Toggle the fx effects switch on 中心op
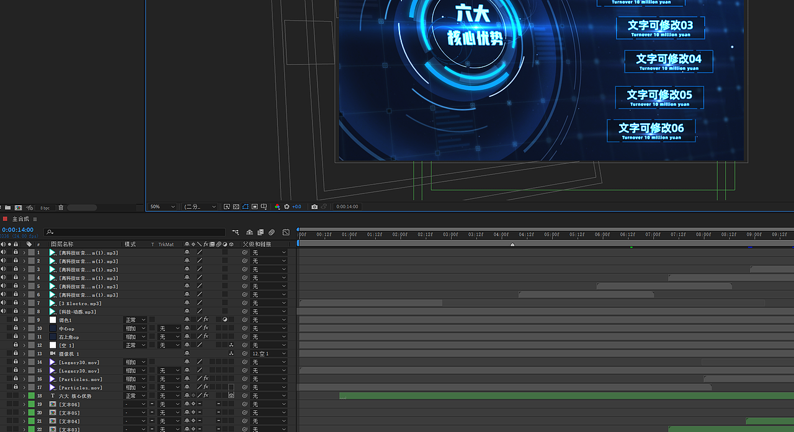Screen dimensions: 794x432 206,328
